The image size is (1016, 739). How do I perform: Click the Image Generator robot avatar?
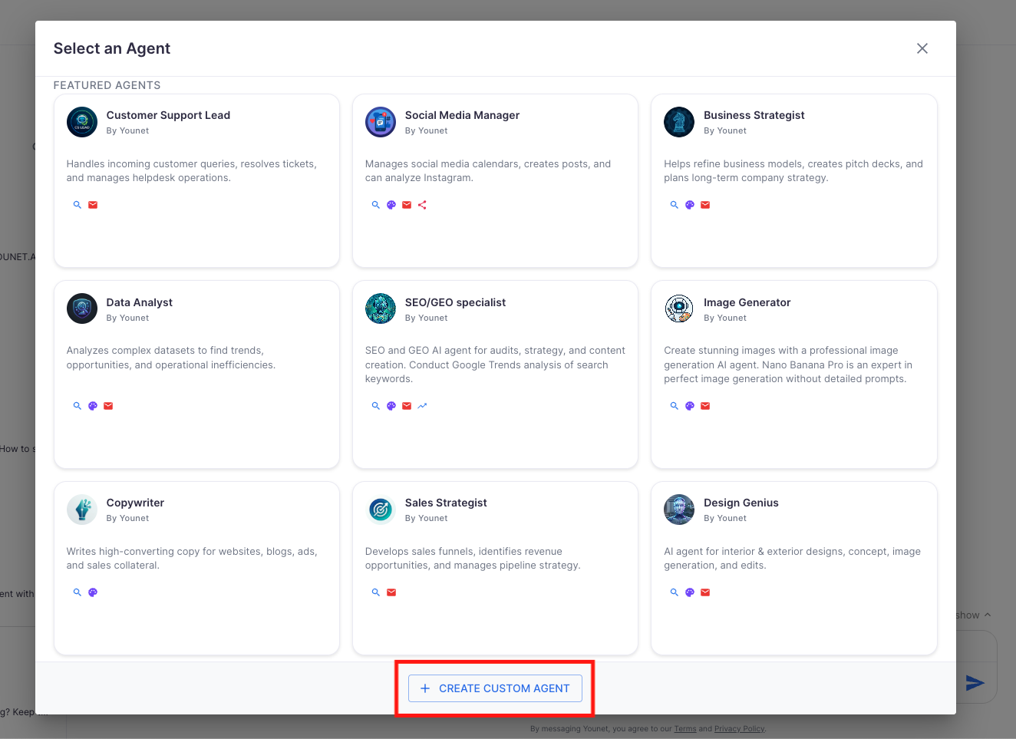click(x=679, y=309)
